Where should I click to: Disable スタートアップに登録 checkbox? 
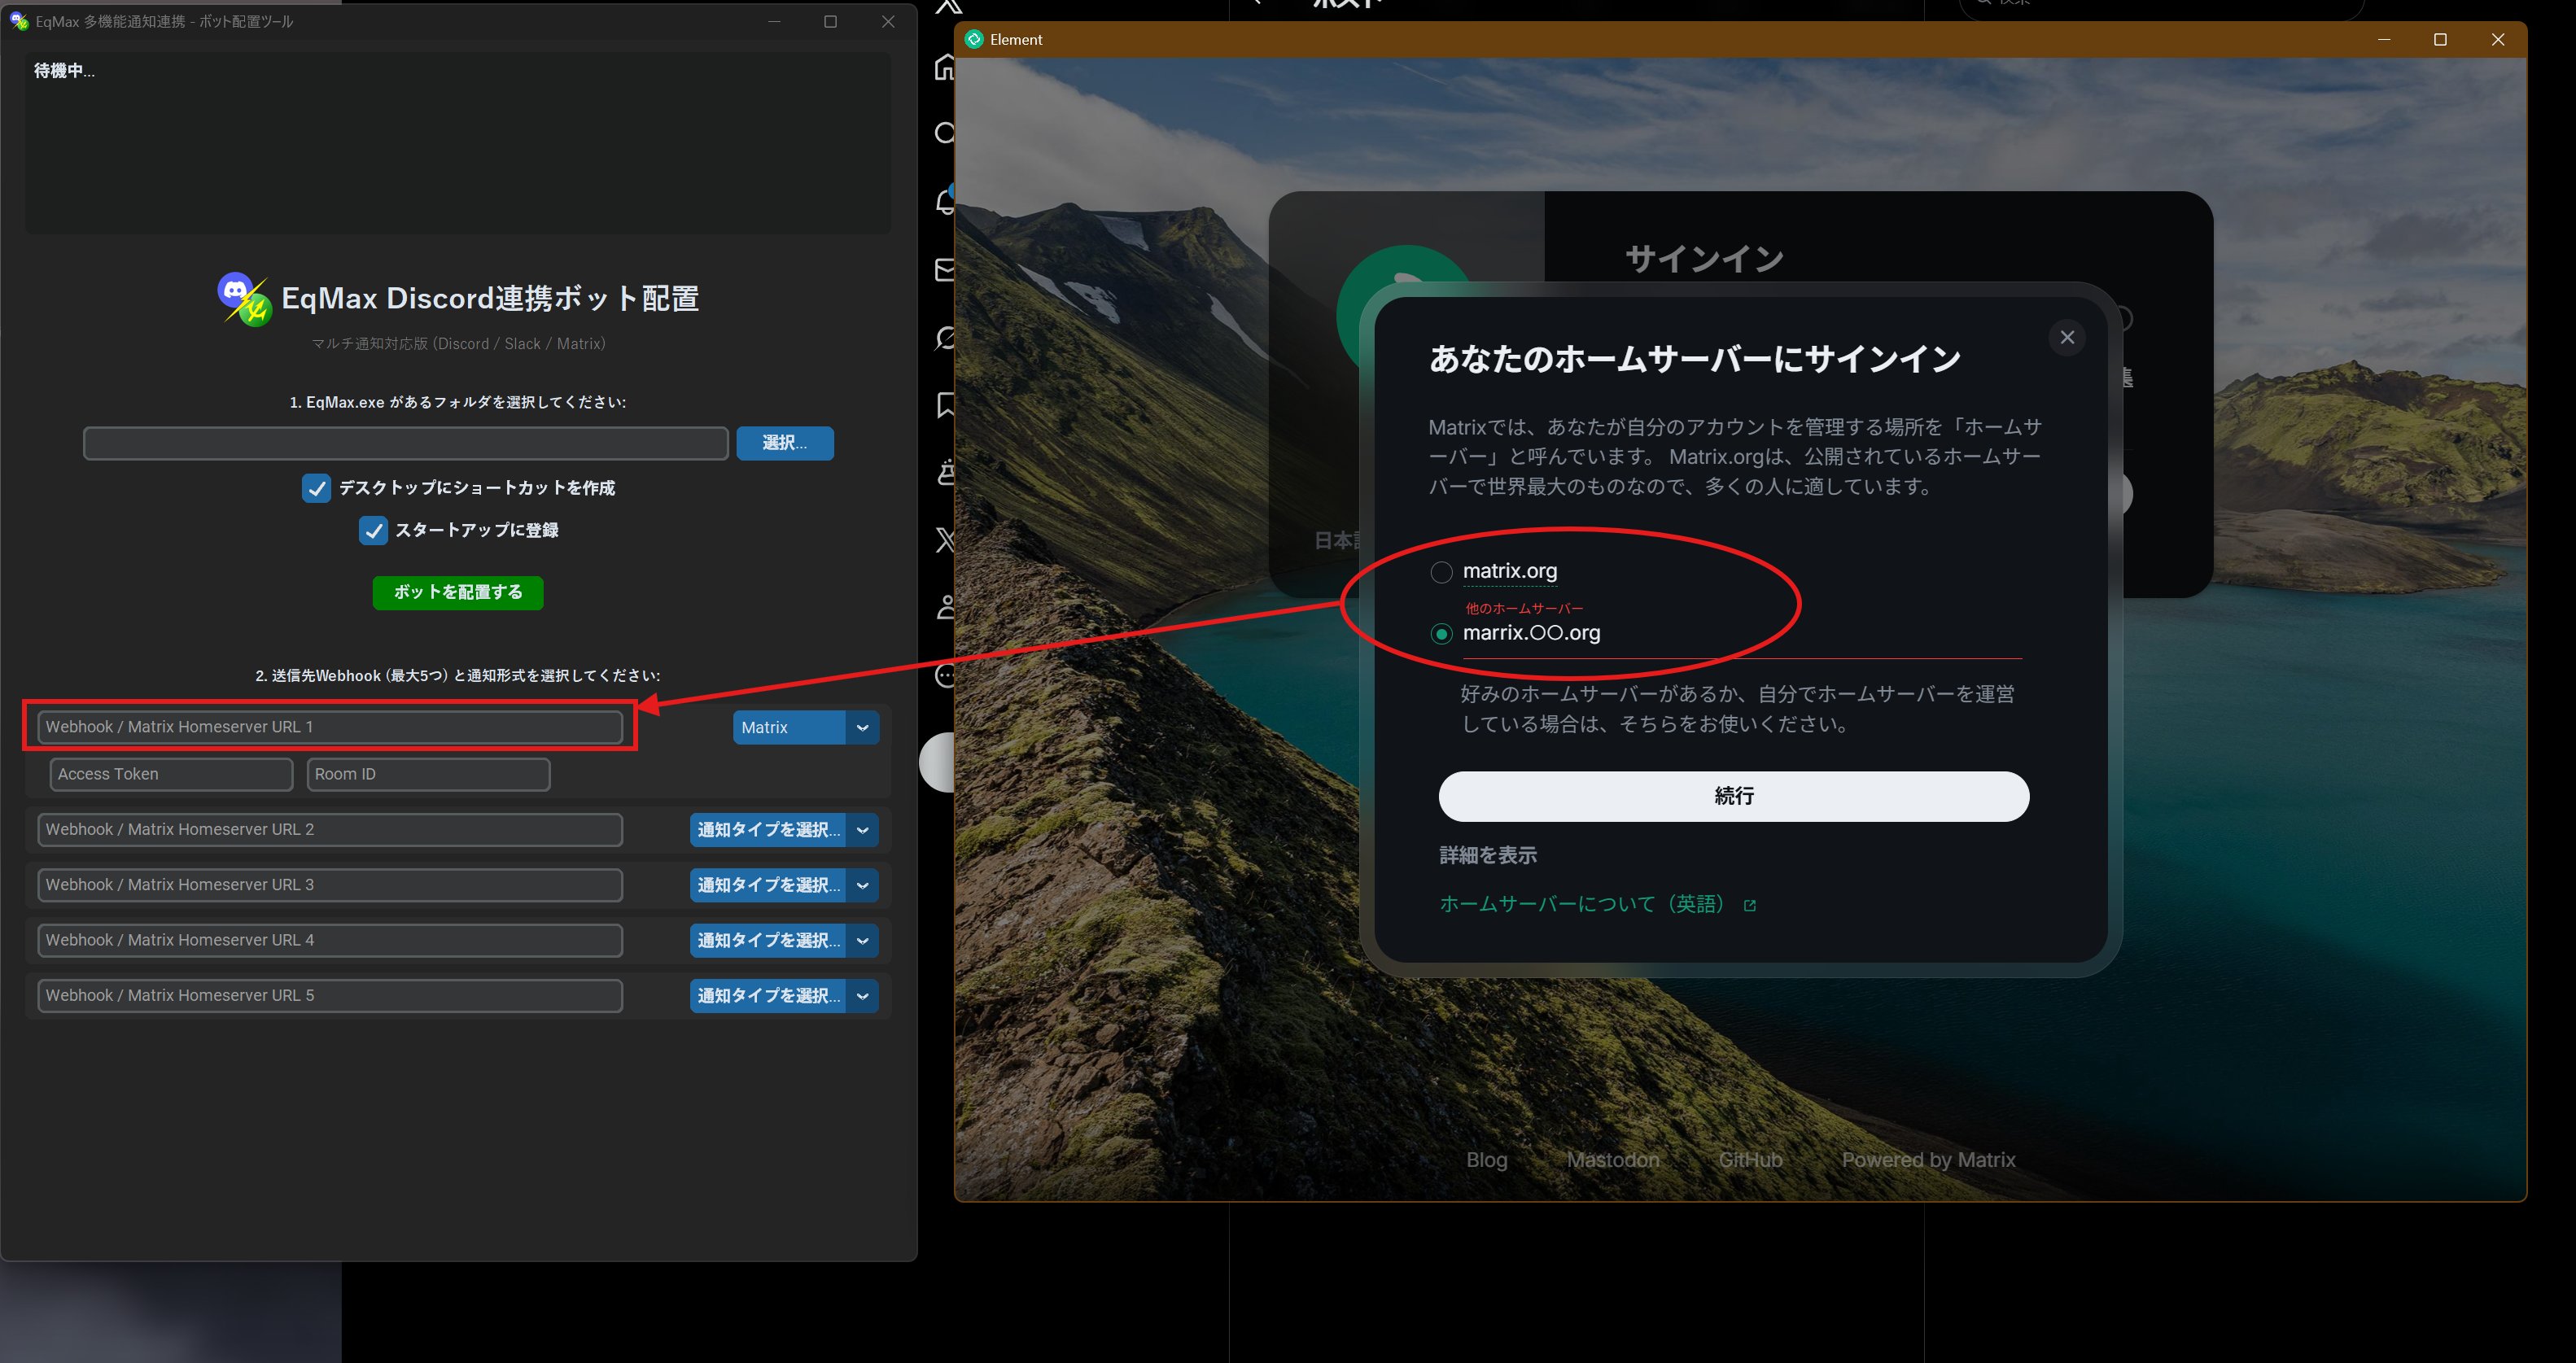tap(374, 530)
